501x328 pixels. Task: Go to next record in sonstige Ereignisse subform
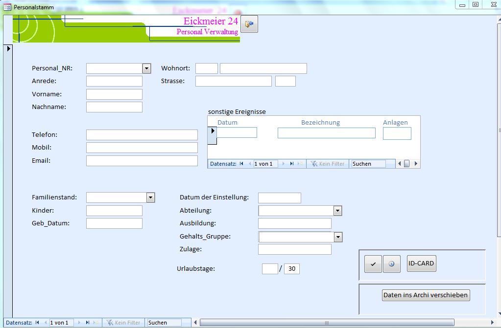pos(283,164)
